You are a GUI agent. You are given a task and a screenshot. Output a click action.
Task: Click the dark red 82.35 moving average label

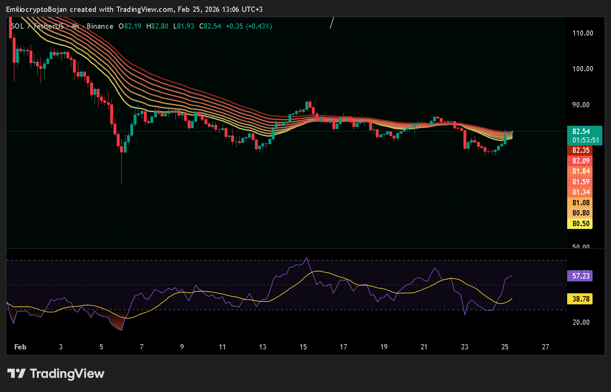(581, 150)
